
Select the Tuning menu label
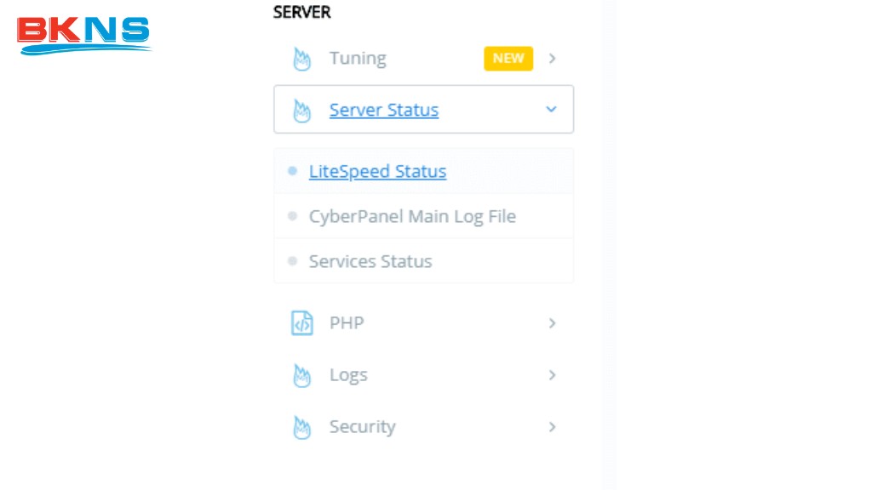[x=358, y=59]
